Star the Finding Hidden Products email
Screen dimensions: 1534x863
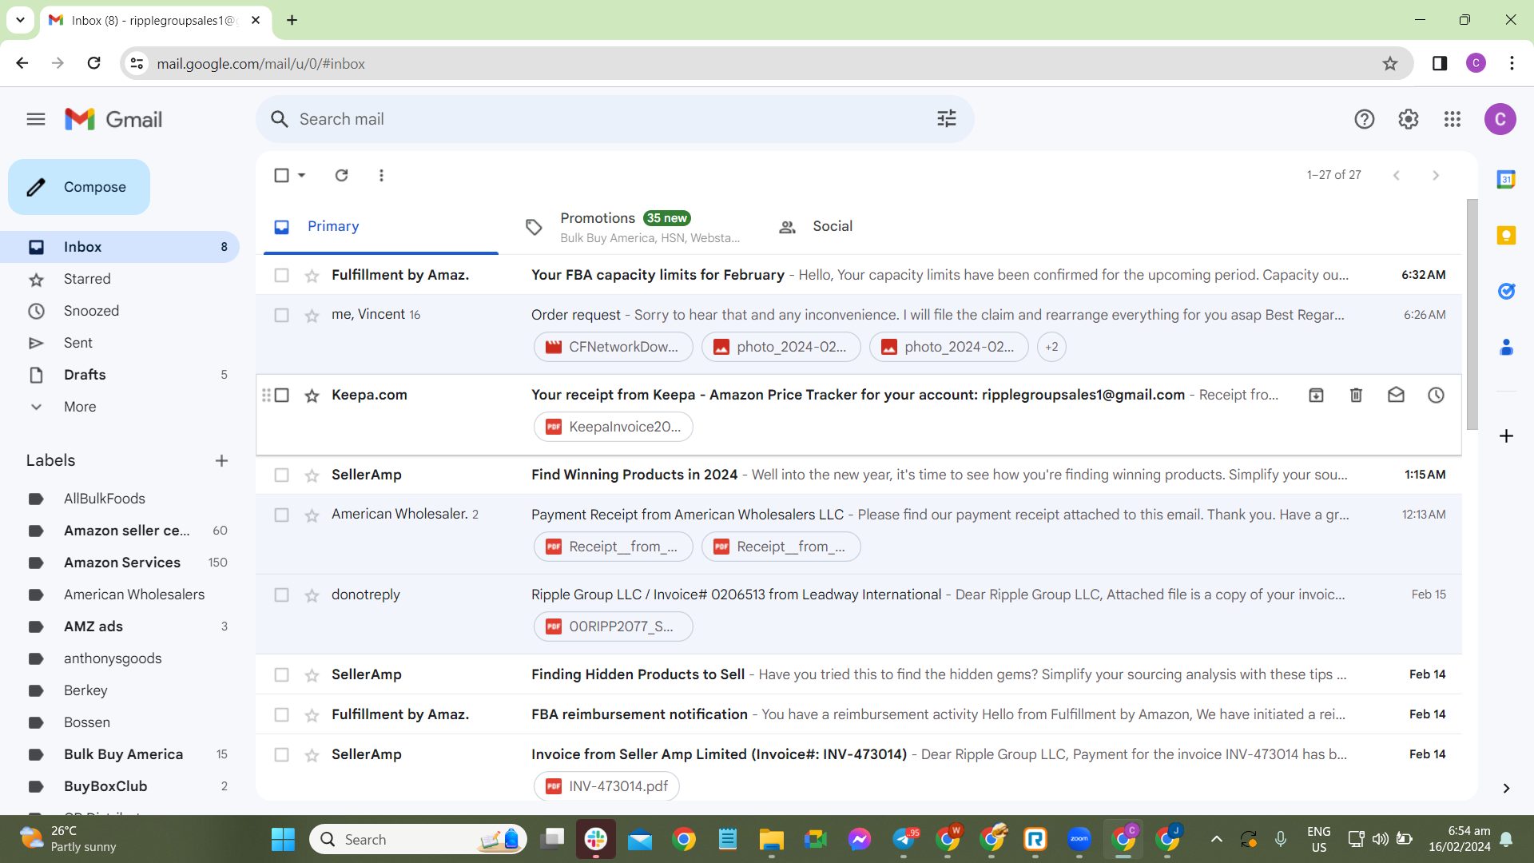coord(312,675)
